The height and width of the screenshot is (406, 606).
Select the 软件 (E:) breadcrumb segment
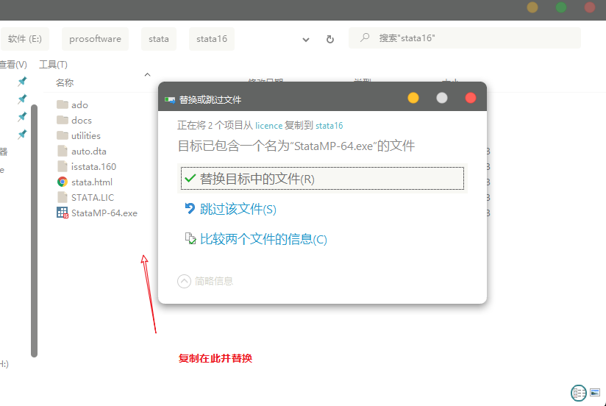(x=25, y=39)
